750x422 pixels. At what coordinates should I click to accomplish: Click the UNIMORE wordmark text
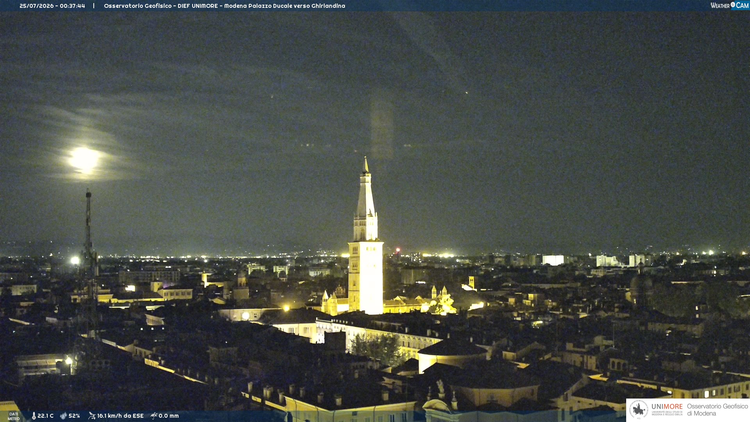667,407
